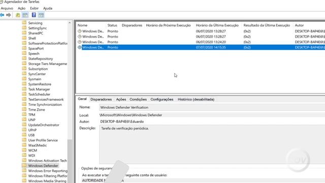Select the UpdateOrchestrator folder
The image size is (325, 183).
click(44, 125)
